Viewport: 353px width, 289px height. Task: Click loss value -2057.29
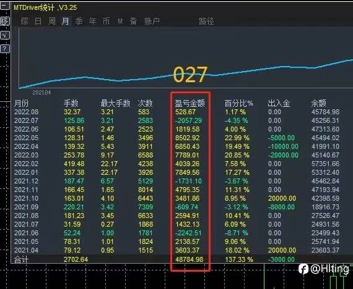click(189, 120)
